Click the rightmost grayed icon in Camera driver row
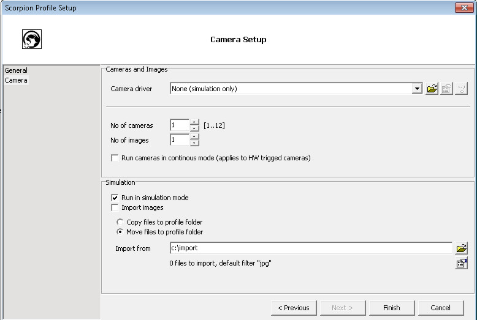The height and width of the screenshot is (320, 477). click(x=461, y=89)
